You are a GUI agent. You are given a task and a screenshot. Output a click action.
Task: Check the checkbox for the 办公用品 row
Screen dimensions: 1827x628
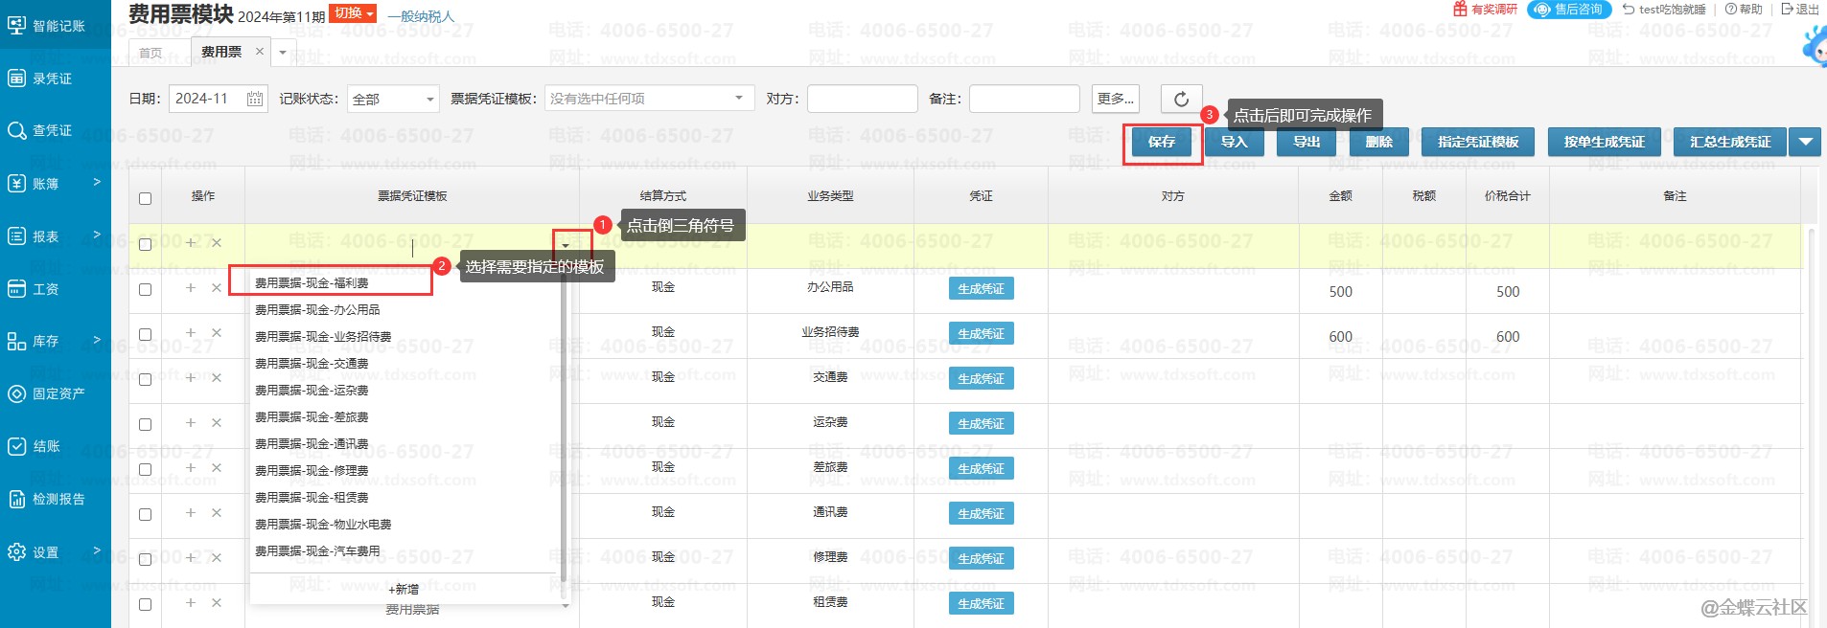point(145,289)
